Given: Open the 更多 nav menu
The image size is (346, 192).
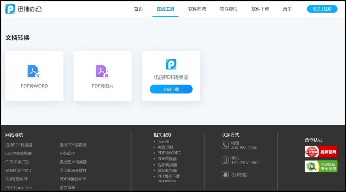Looking at the screenshot, I should pyautogui.click(x=287, y=9).
